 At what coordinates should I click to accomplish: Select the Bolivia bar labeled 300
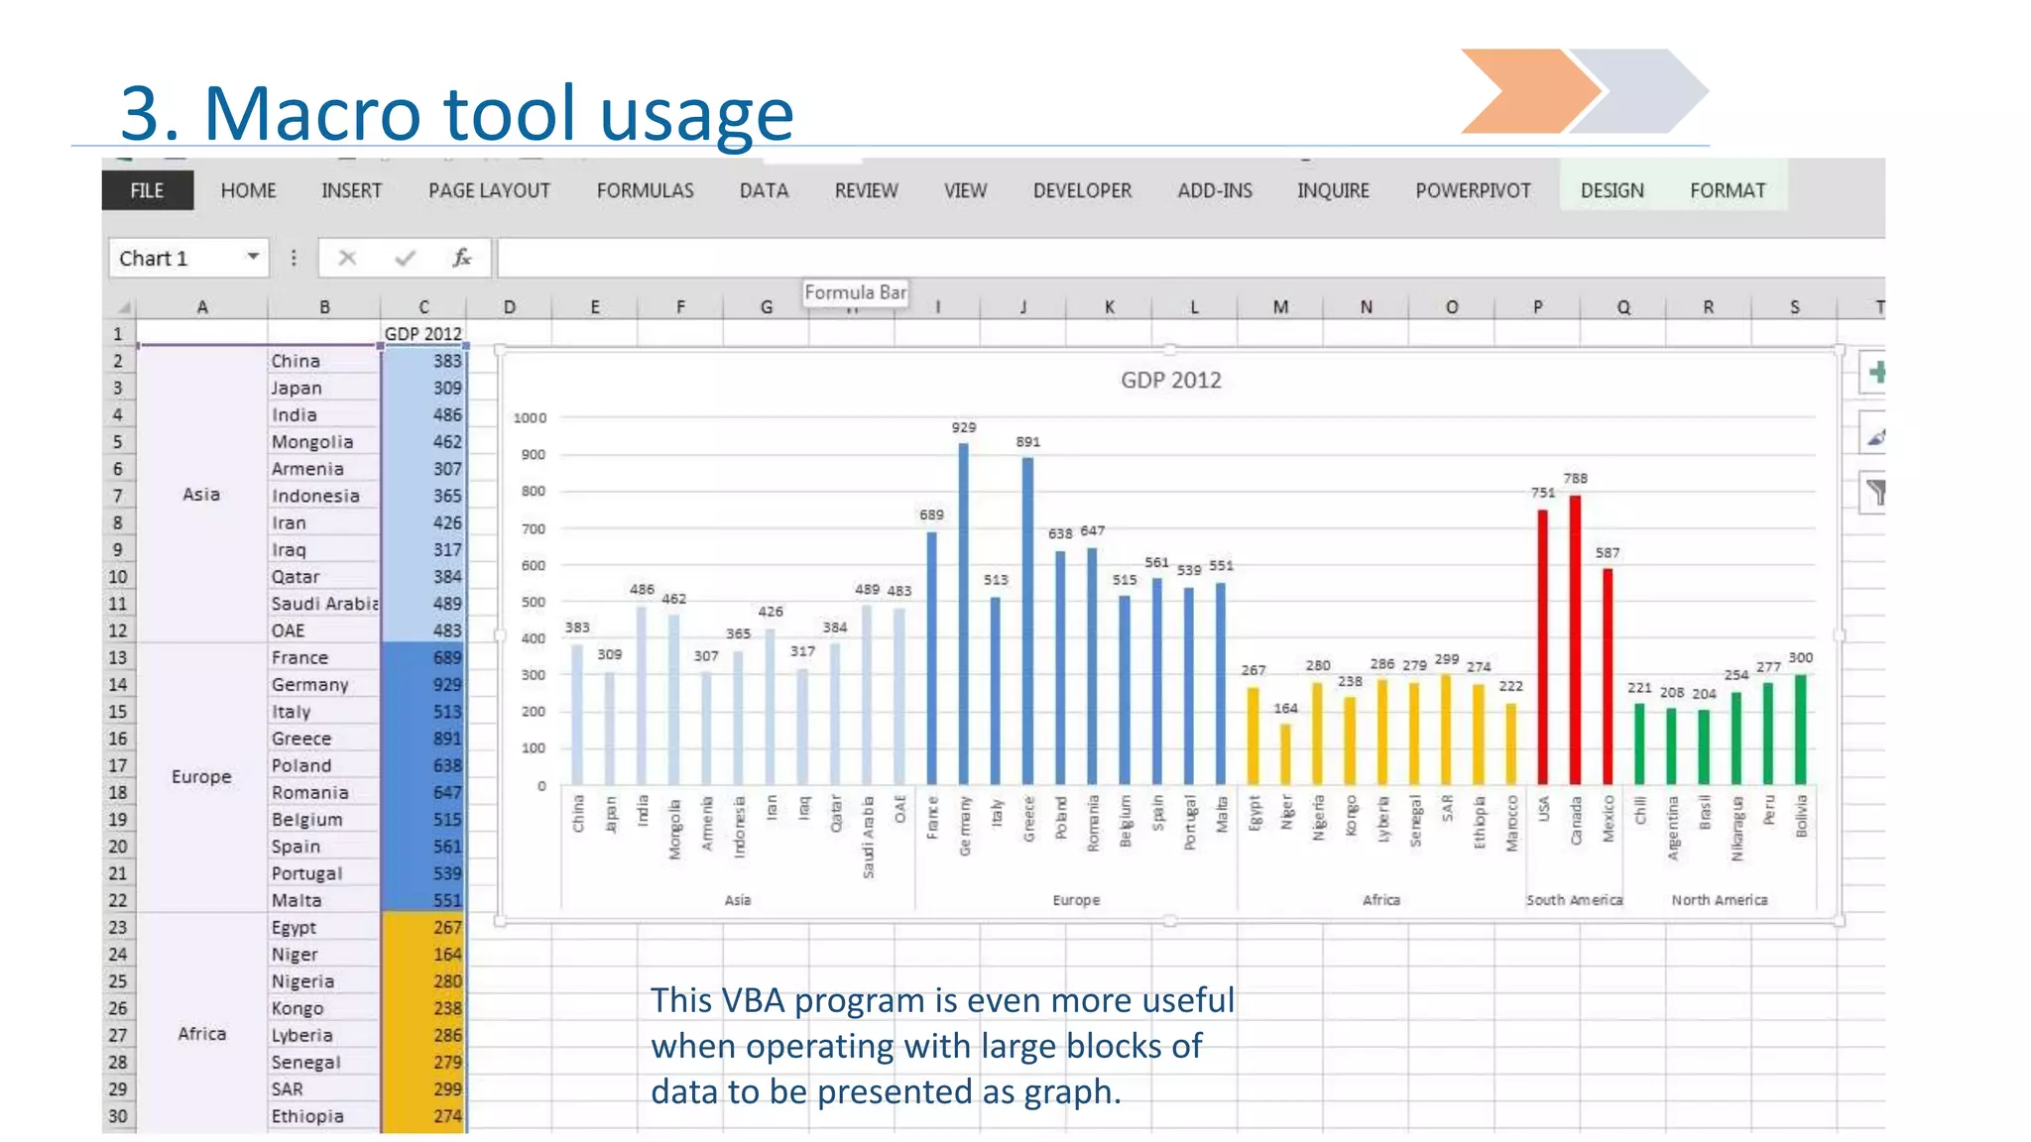coord(1800,731)
